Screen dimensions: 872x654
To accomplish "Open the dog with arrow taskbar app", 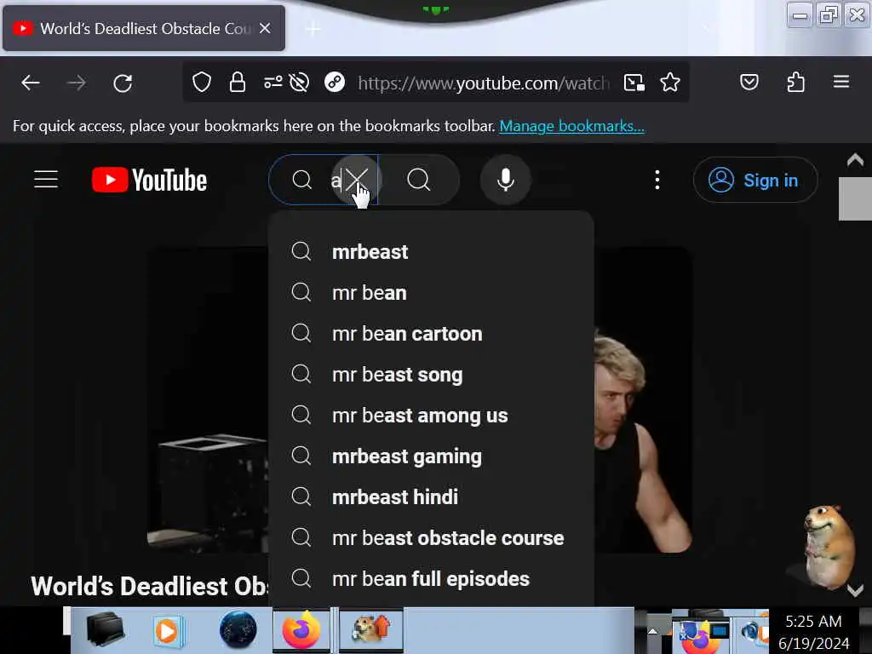I will pos(371,630).
